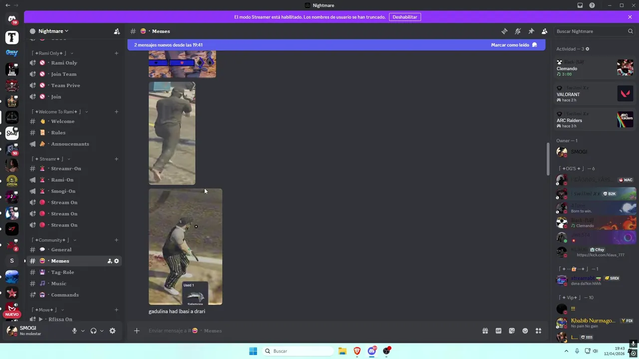Hide the member list icon
Image resolution: width=639 pixels, height=359 pixels.
(545, 31)
